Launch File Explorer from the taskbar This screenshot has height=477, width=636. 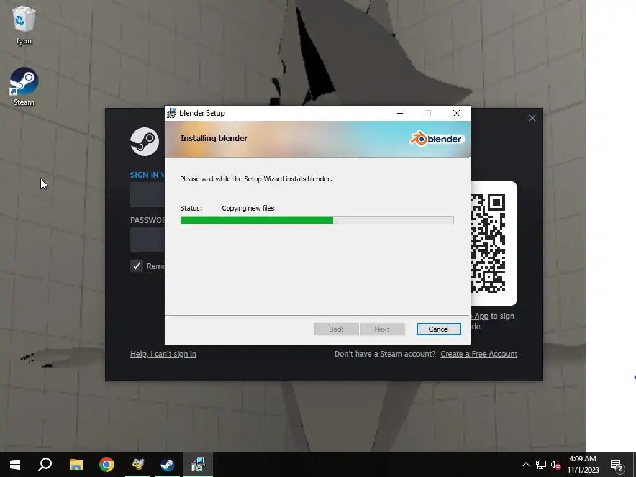pos(76,465)
